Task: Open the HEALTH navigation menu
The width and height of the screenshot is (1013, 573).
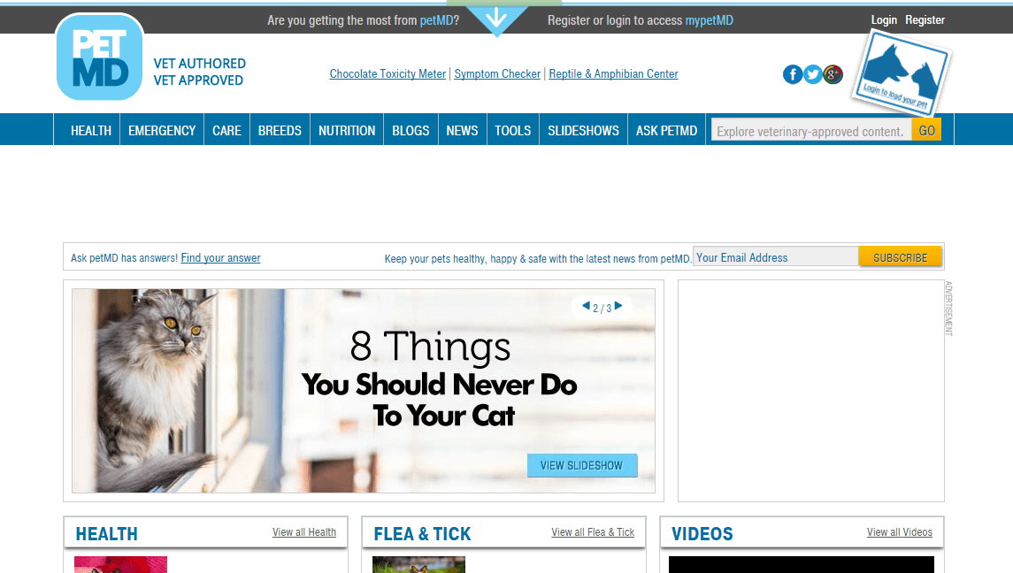Action: tap(90, 129)
